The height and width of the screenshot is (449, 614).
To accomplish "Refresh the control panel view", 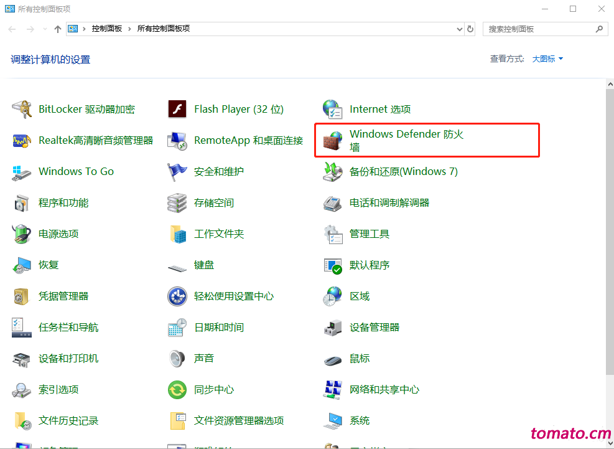I will coord(470,29).
